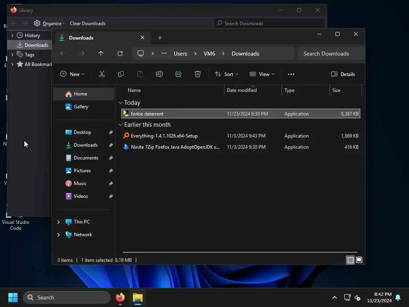
Task: Open the Sort dropdown menu
Action: click(226, 74)
